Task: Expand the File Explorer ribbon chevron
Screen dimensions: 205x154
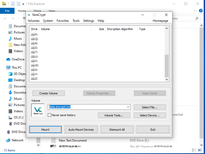Action: click(x=195, y=11)
